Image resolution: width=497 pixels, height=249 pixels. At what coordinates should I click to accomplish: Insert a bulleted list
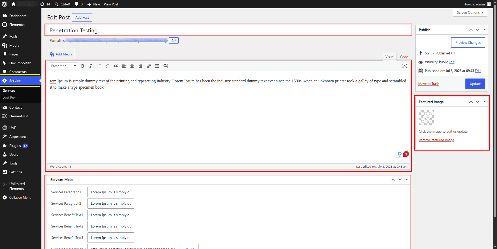(99, 66)
